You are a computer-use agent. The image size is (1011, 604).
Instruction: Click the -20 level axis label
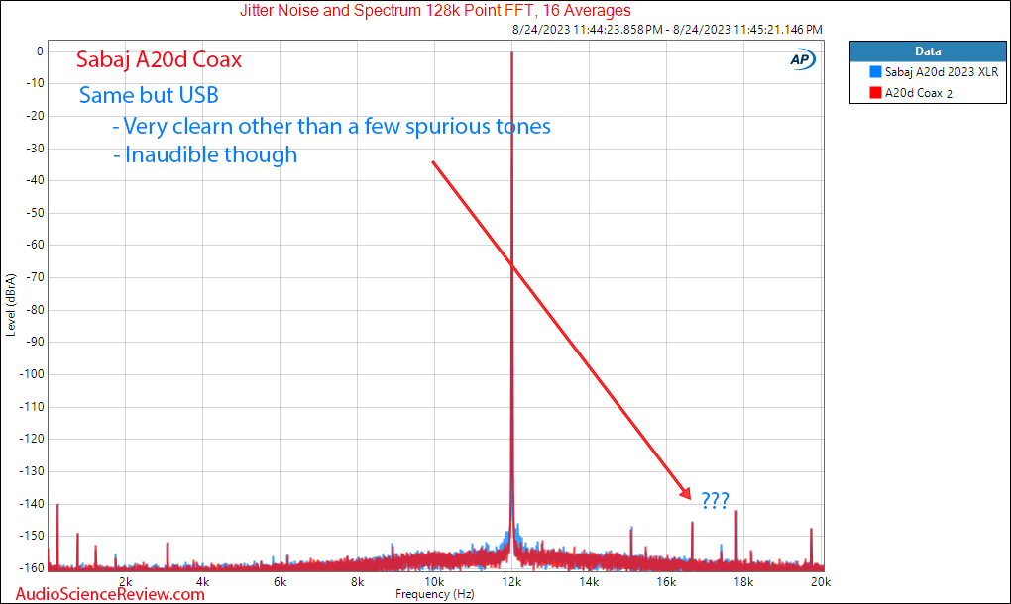[35, 116]
